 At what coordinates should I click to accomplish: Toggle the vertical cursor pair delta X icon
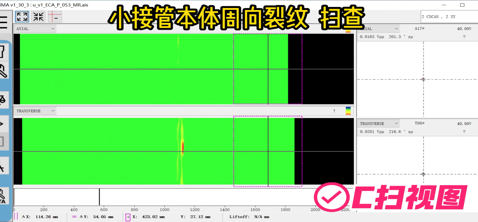coord(16,217)
